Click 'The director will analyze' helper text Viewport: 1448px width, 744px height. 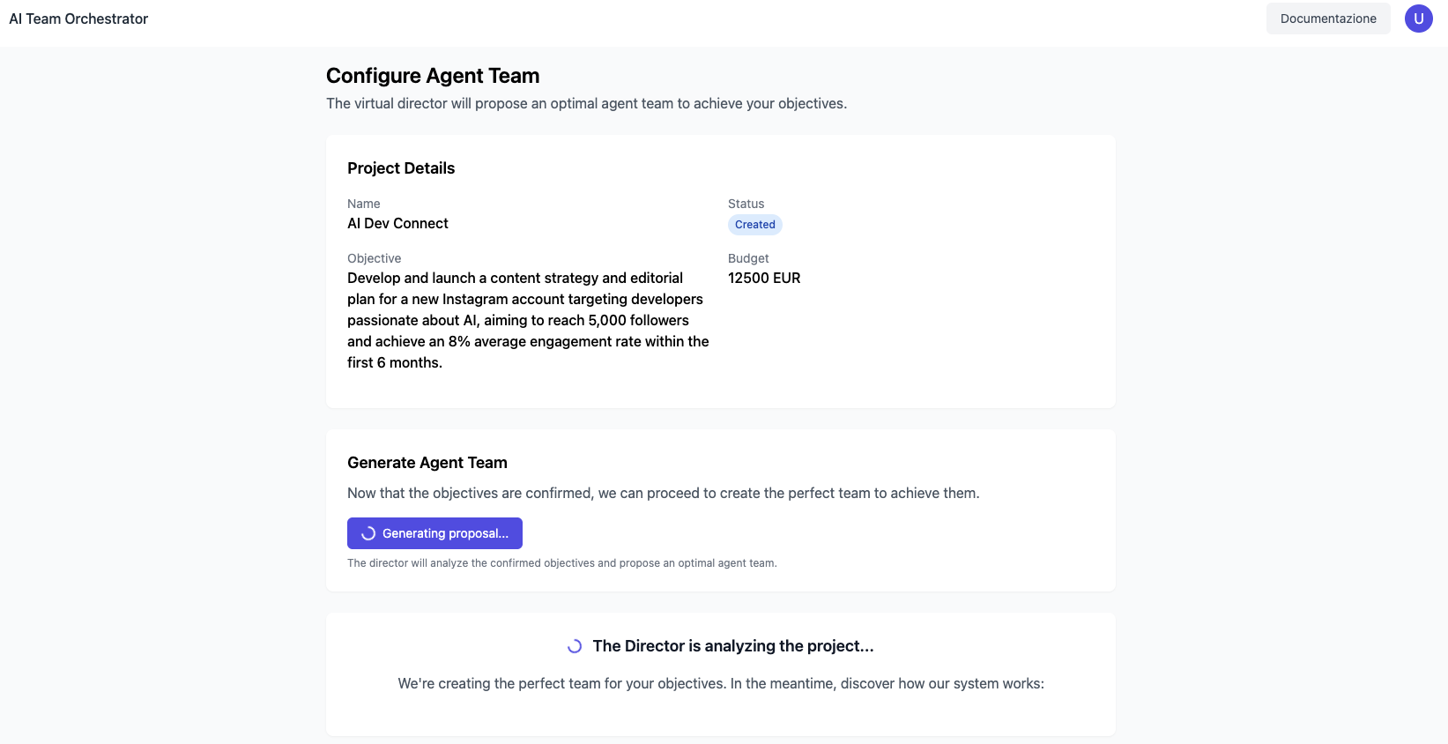tap(562, 563)
